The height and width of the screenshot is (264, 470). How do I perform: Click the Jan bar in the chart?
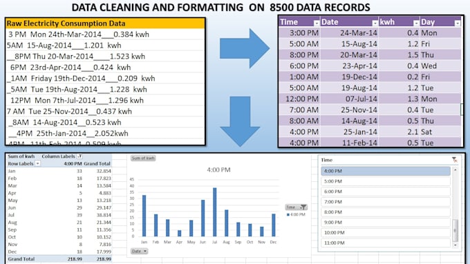[144, 216]
